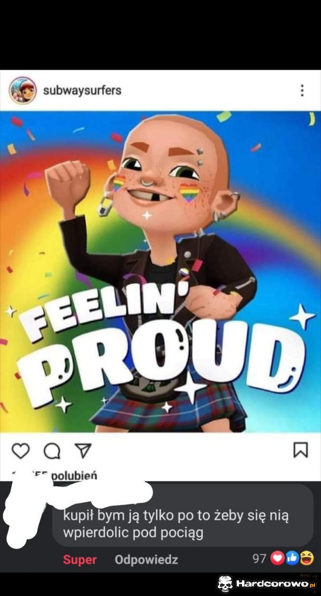Click Odpowiedz to reply to comment

click(x=146, y=560)
